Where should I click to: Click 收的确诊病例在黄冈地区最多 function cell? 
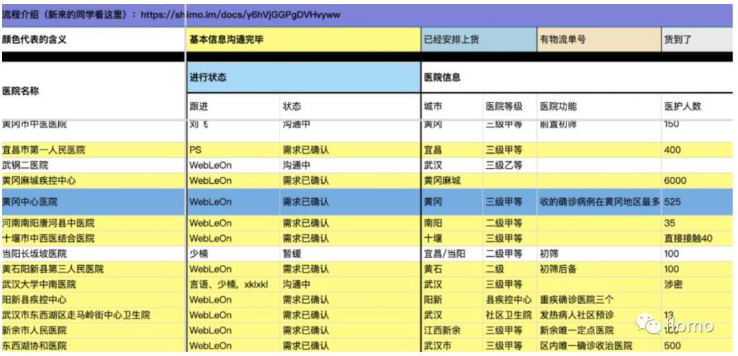[599, 202]
